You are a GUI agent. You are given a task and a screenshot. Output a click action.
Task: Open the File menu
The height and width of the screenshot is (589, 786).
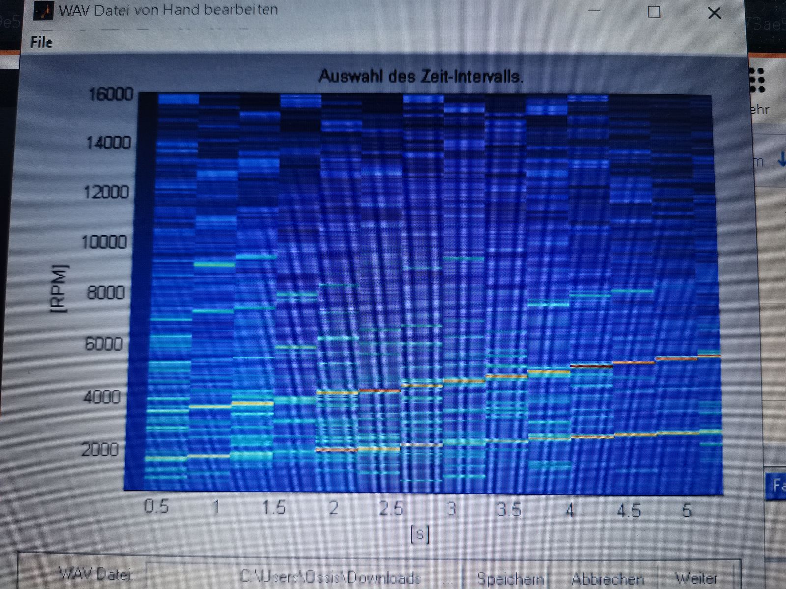click(x=41, y=43)
